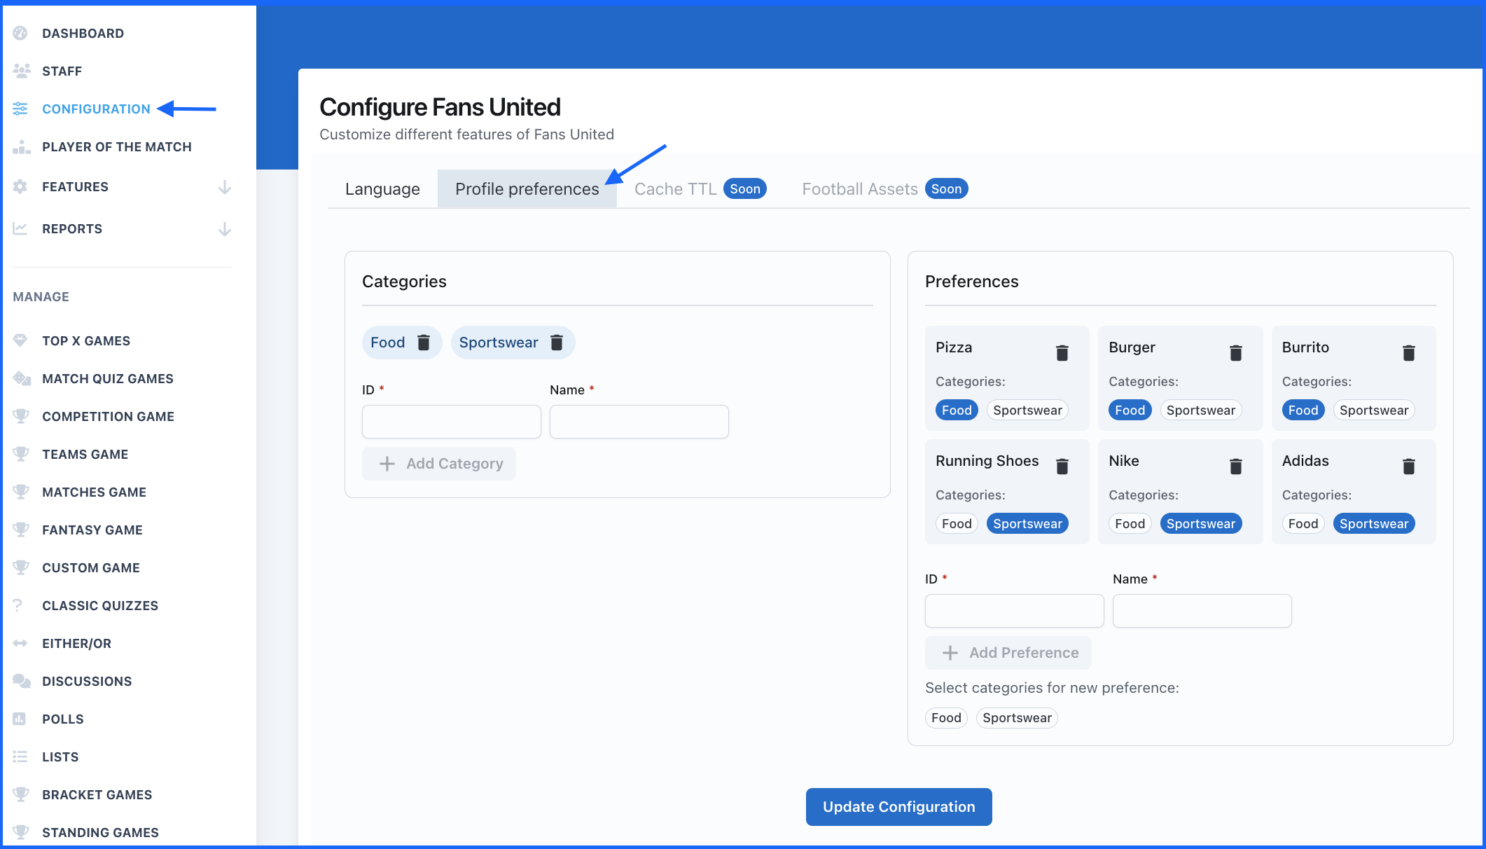Viewport: 1486px width, 849px height.
Task: Go to Teams Game in sidebar
Action: pyautogui.click(x=85, y=454)
